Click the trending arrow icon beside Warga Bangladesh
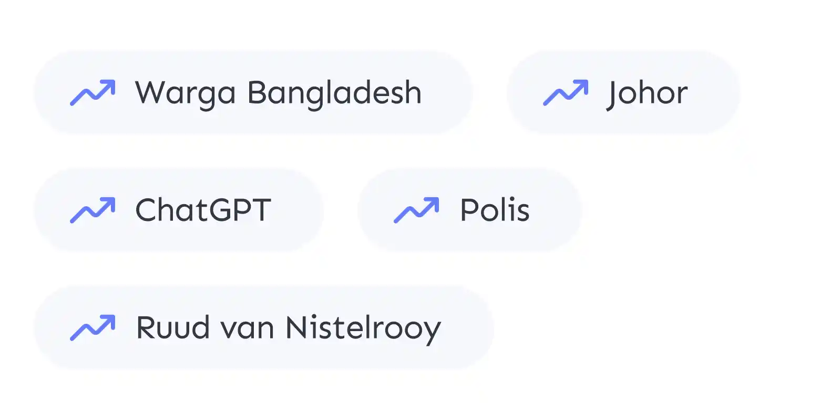This screenshot has width=820, height=414. tap(93, 93)
